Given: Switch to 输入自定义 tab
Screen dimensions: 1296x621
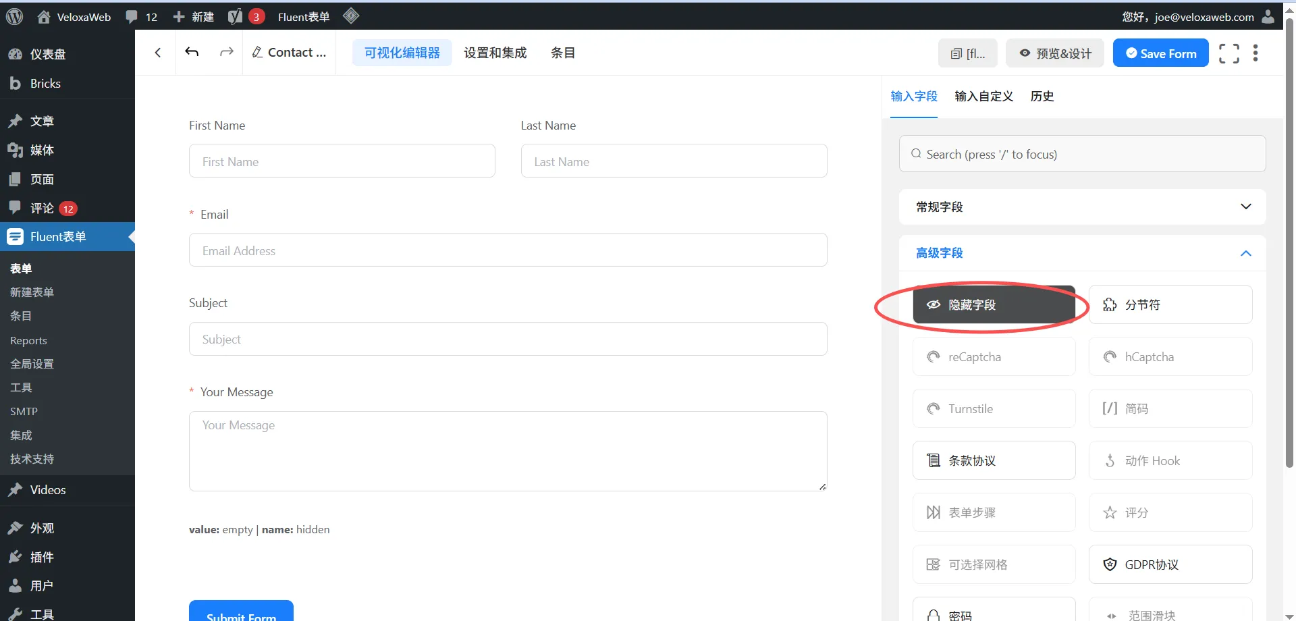Looking at the screenshot, I should [x=983, y=97].
